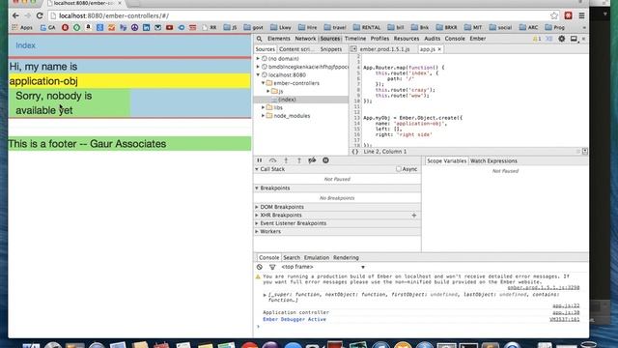Toggle the debugger sidebar collapse icon
The height and width of the screenshot is (348, 618).
point(585,152)
